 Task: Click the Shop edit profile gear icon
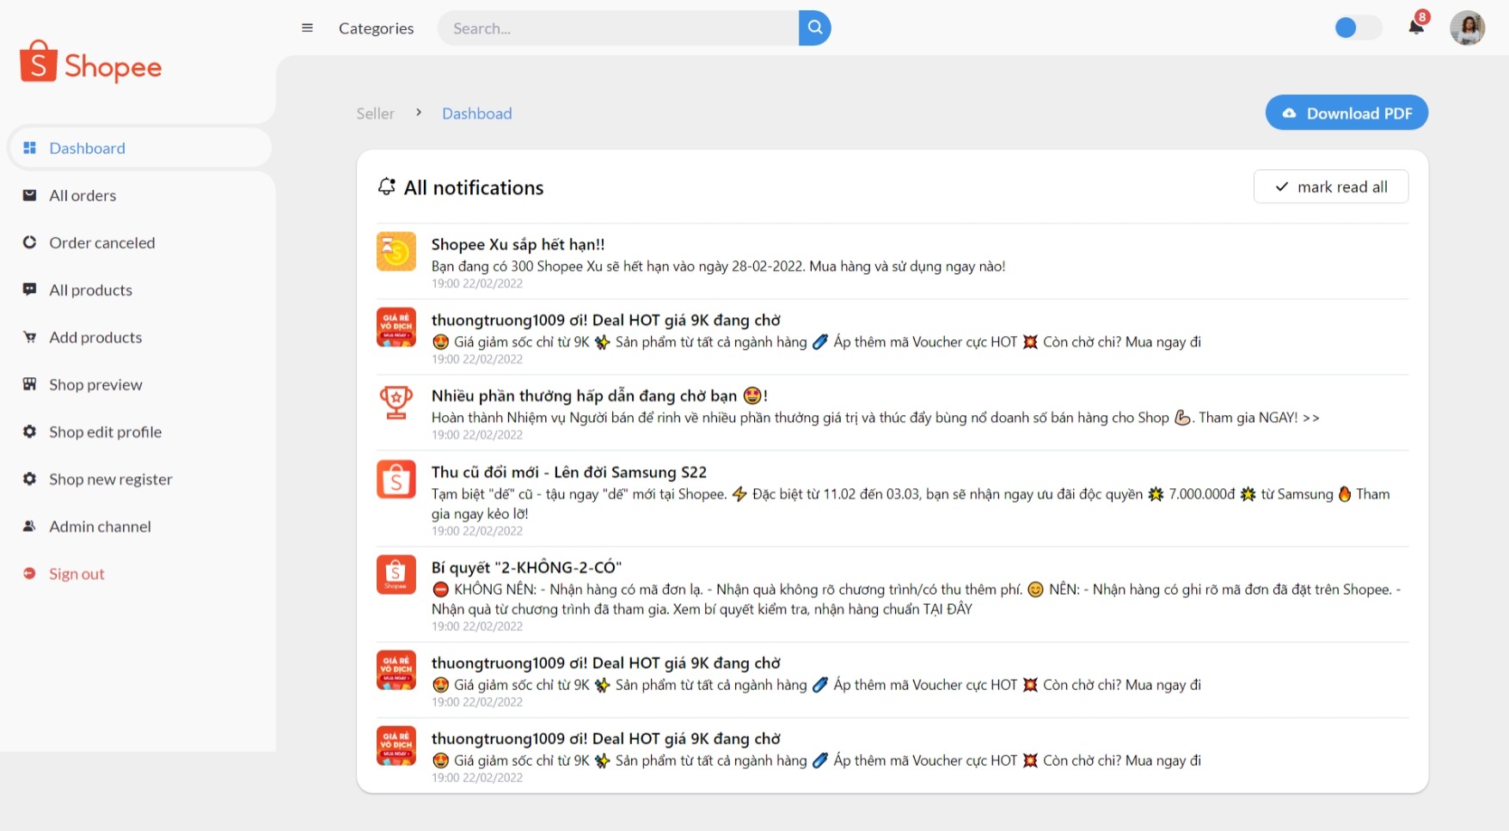29,431
